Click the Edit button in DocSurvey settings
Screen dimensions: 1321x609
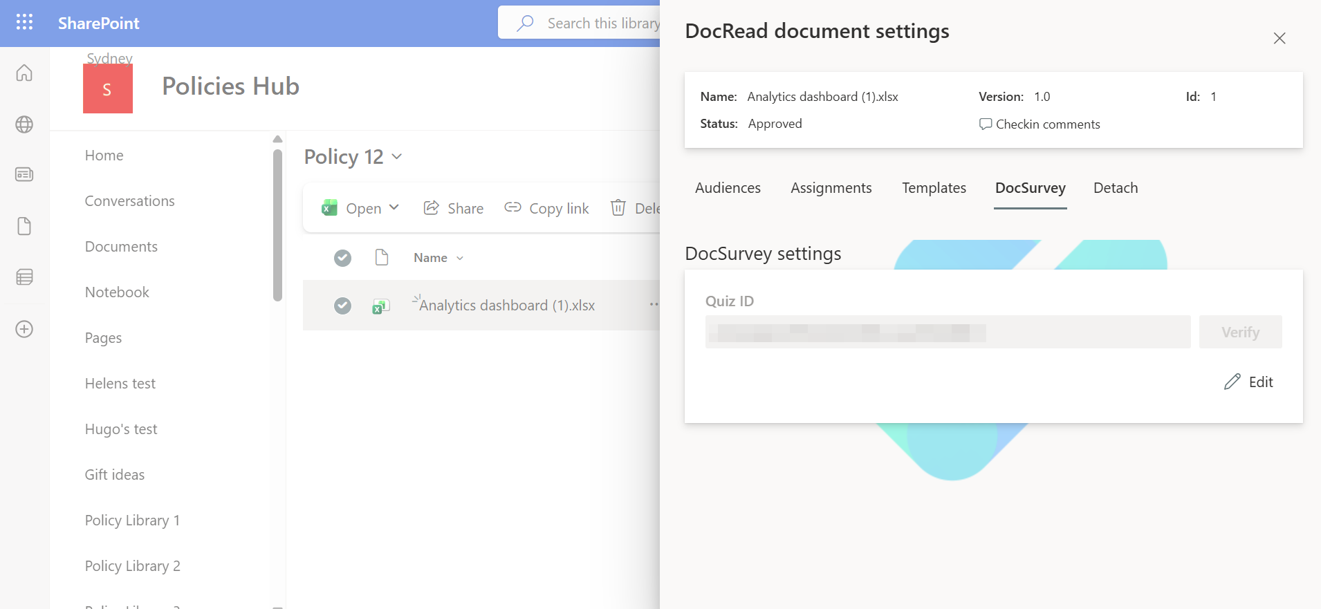click(1249, 382)
